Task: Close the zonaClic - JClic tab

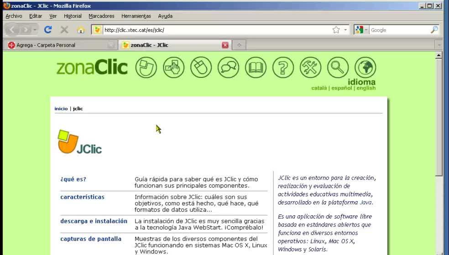Action: [x=225, y=45]
